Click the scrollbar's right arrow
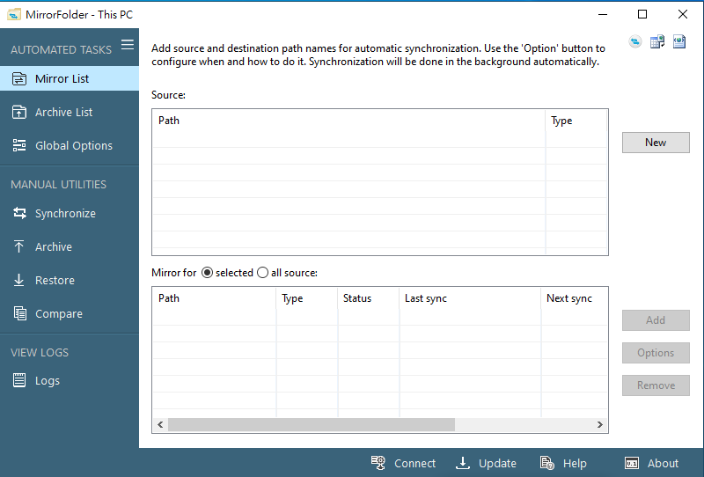This screenshot has height=477, width=704. (x=599, y=424)
